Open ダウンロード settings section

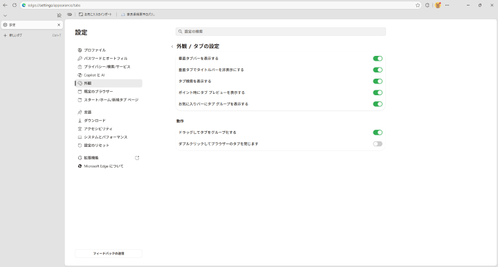click(x=109, y=120)
